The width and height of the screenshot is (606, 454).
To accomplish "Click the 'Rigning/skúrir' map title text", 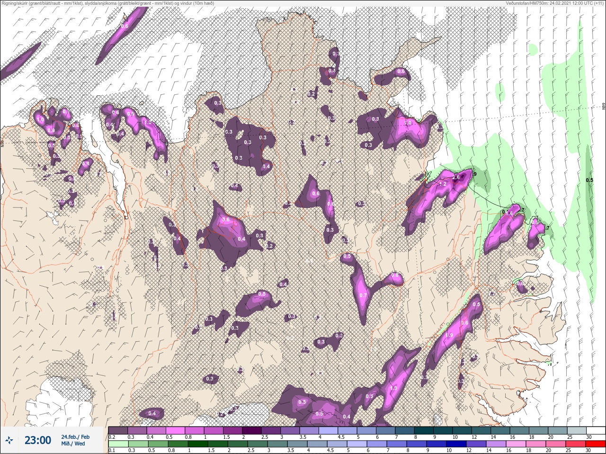I will click(x=14, y=3).
